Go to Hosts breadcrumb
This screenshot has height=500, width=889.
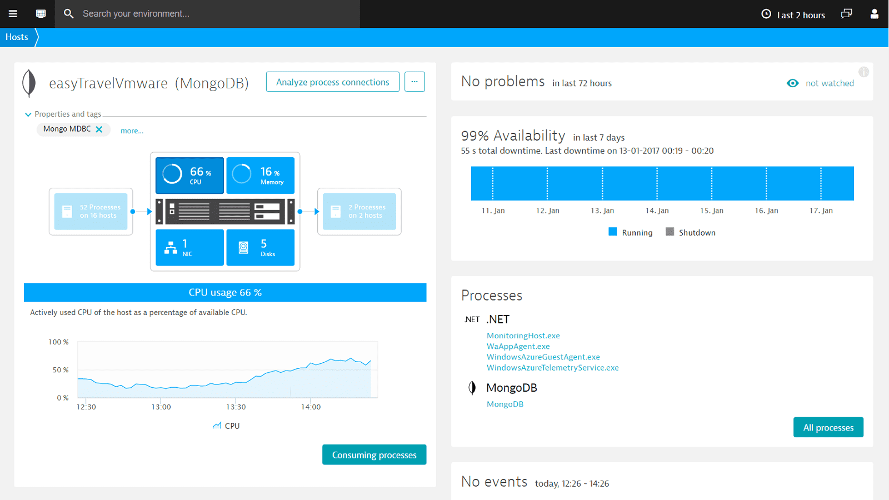17,37
